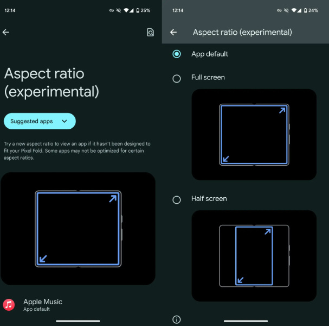Tap the info icon at the bottom right
329x326 pixels.
[177, 319]
